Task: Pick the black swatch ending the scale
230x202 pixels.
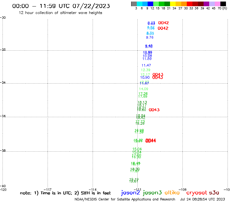Action: click(x=223, y=4)
